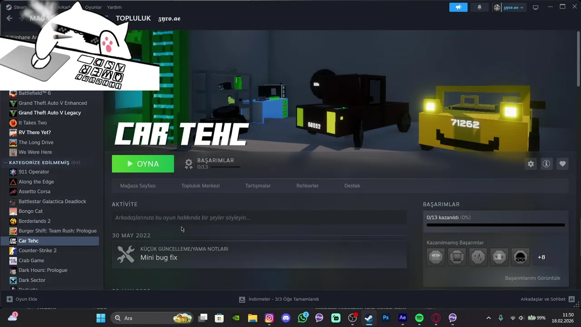The image size is (581, 327).
Task: Select the first unearned achievement icon
Action: (x=436, y=257)
